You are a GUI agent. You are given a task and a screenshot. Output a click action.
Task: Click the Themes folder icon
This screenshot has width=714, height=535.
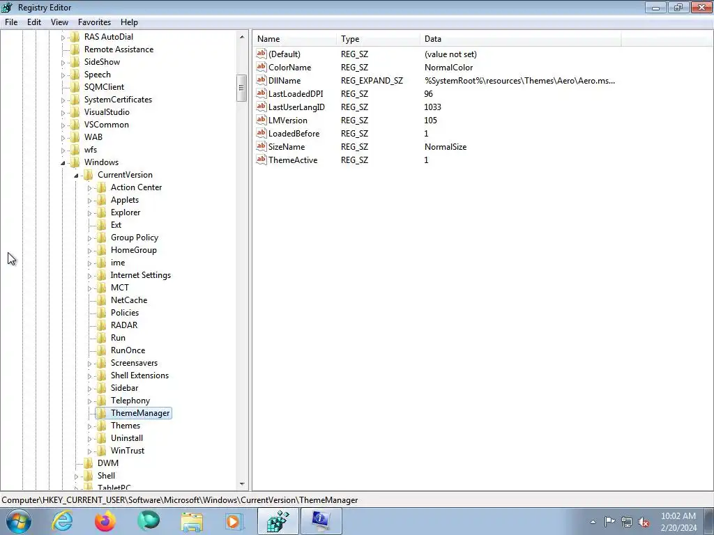102,426
